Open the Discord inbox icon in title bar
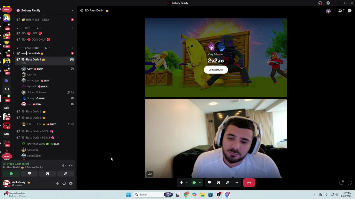Image resolution: width=355 pixels, height=199 pixels. coord(320,3)
